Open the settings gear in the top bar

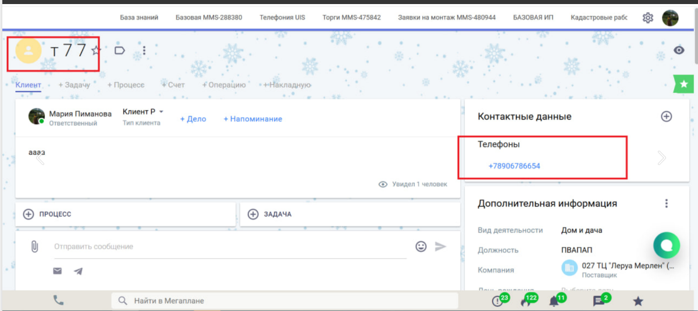648,17
